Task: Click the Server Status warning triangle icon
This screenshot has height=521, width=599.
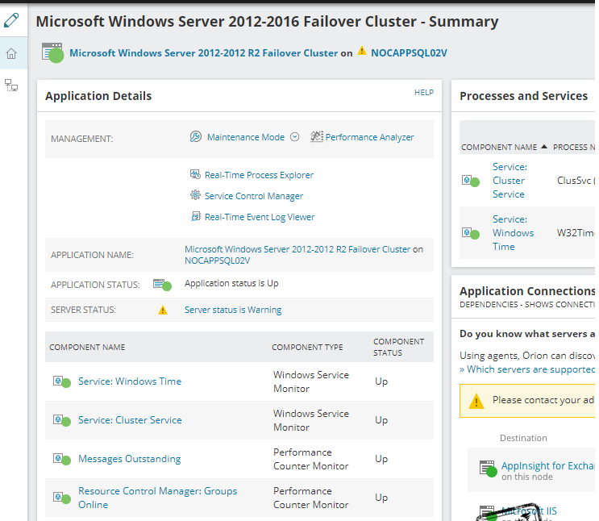Action: click(x=163, y=310)
